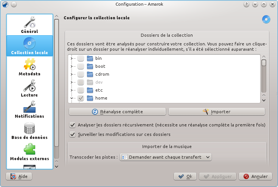This screenshot has width=278, height=187.
Task: Start a Réanalyse complète of the collection
Action: click(117, 112)
